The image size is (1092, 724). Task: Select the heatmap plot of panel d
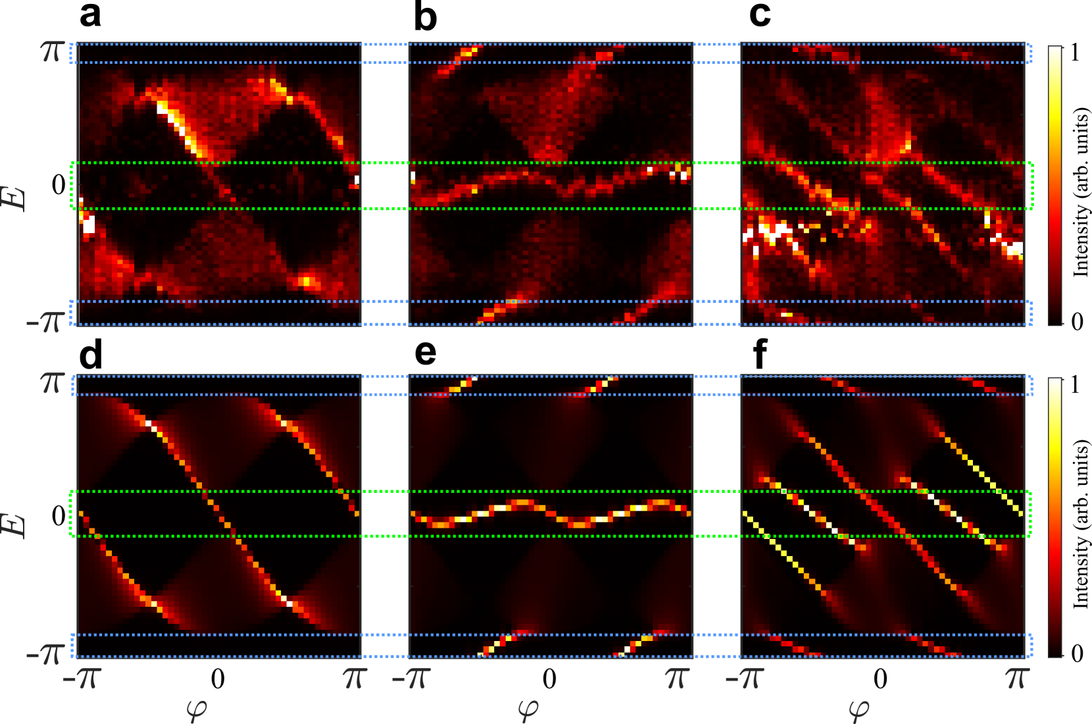219,516
